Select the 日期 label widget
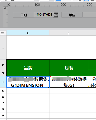This screenshot has height=120, width=96. (x=24, y=15)
